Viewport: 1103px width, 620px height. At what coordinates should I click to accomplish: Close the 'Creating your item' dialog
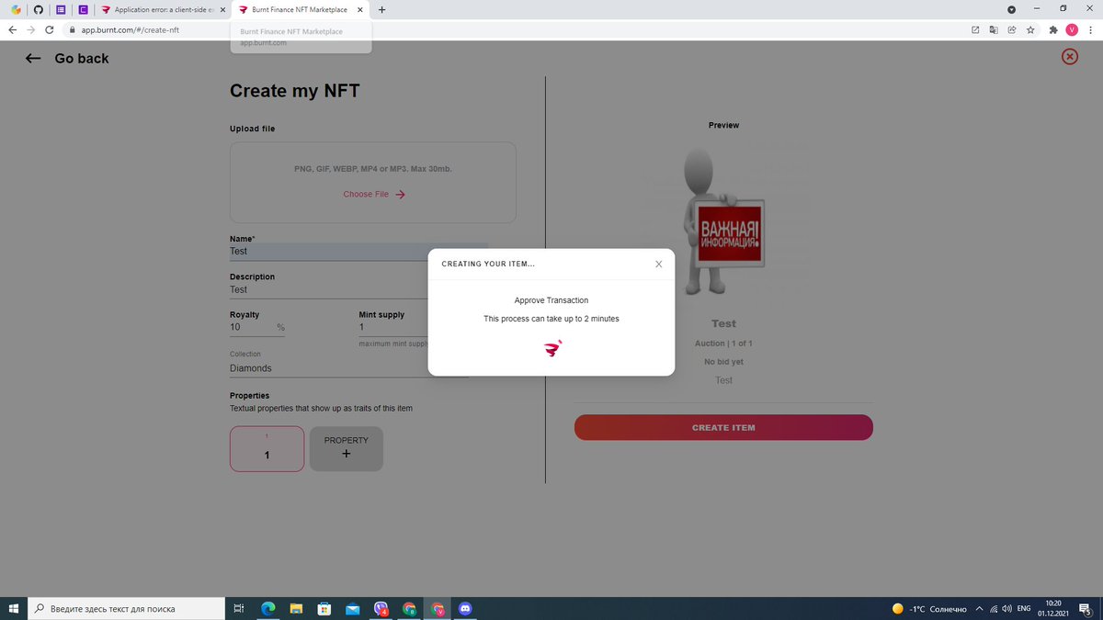tap(658, 265)
